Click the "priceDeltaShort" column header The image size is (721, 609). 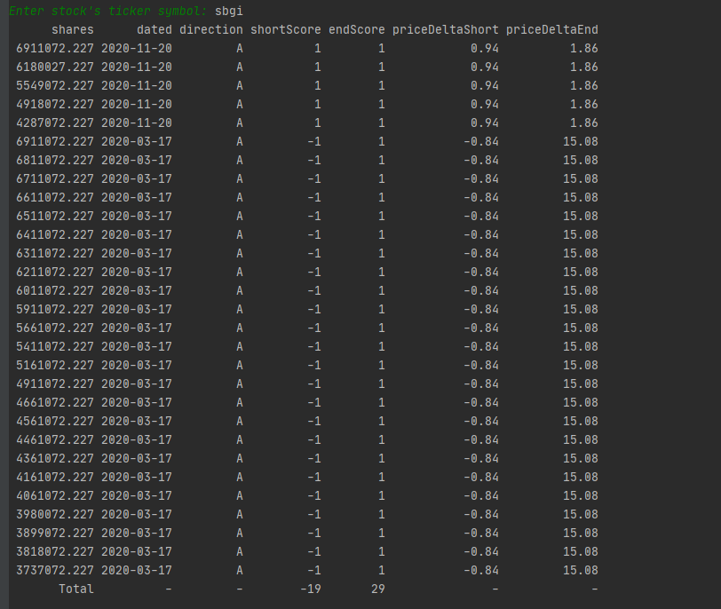point(446,30)
